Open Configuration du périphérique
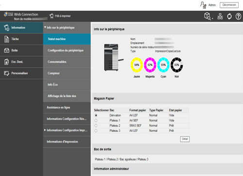The image size is (243, 176). pos(67,50)
